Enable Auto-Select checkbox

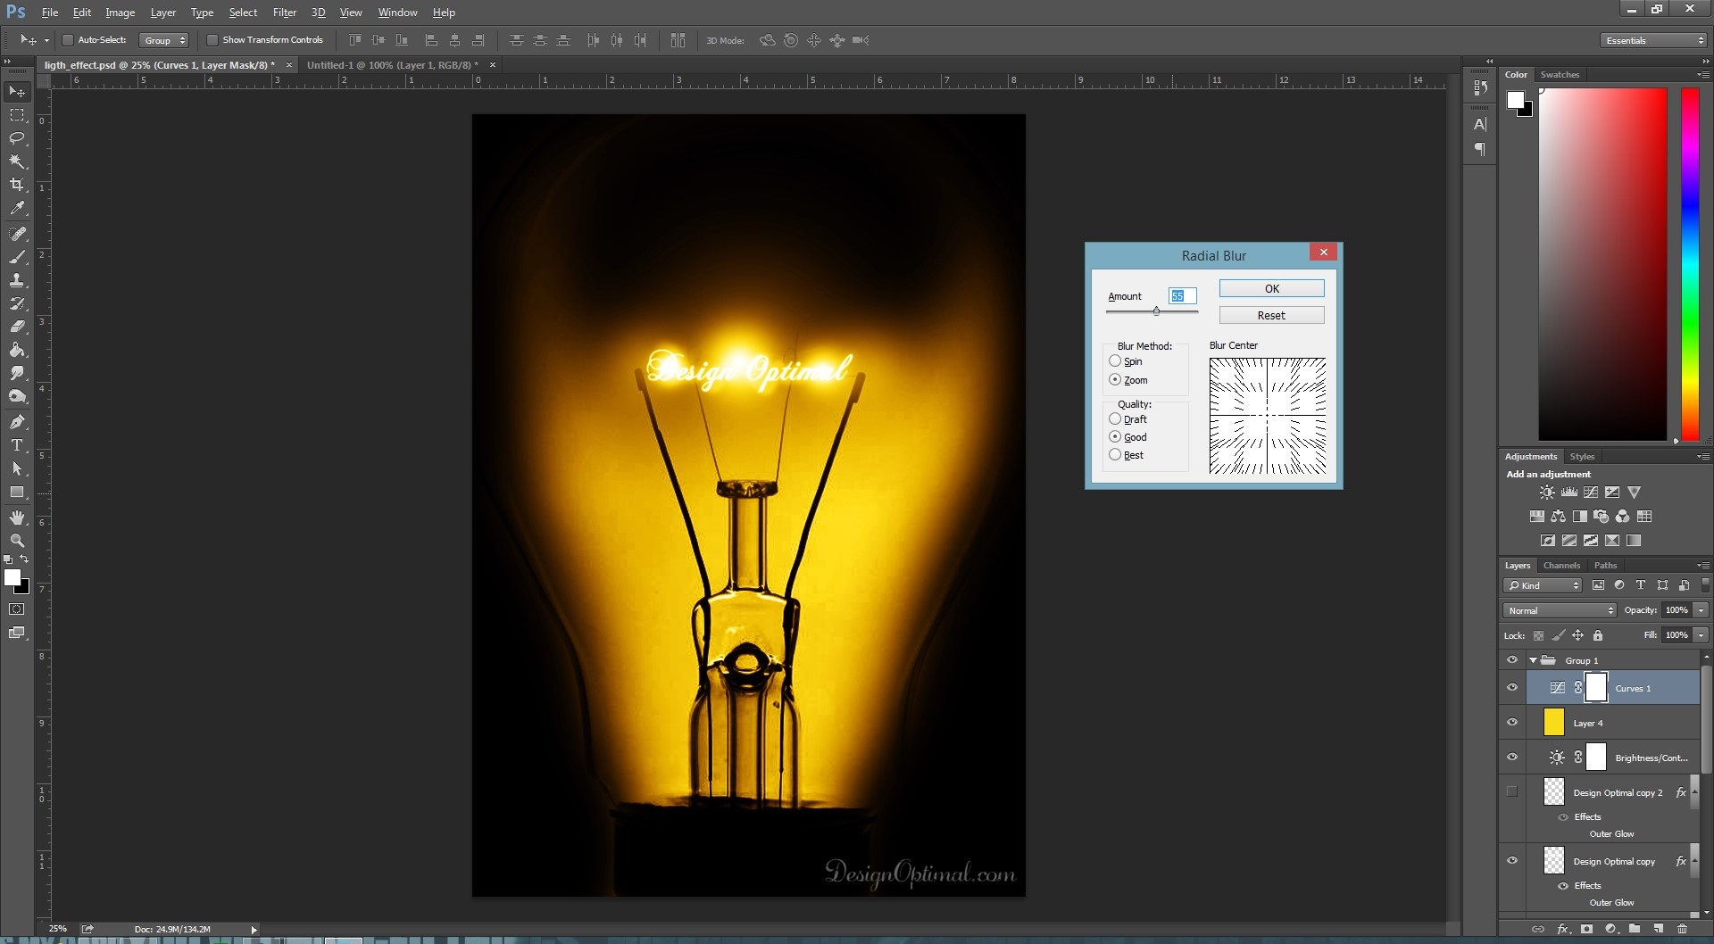[68, 40]
